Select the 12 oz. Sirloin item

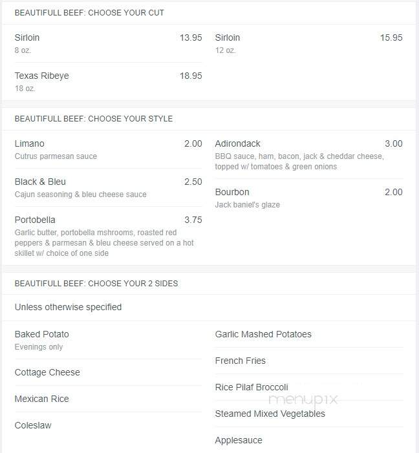pyautogui.click(x=308, y=44)
